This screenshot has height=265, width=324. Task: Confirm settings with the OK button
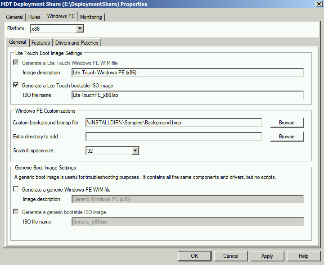pyautogui.click(x=194, y=256)
